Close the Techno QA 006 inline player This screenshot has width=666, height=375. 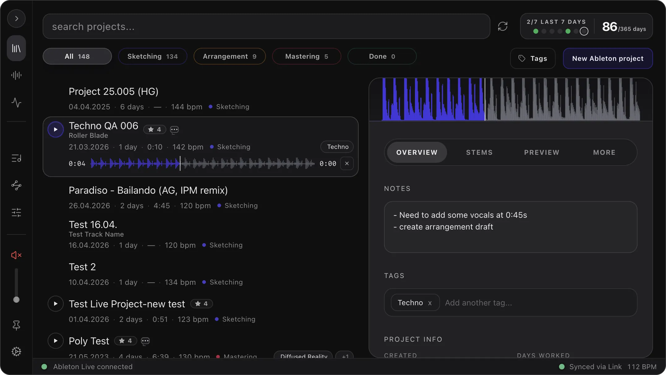[347, 163]
